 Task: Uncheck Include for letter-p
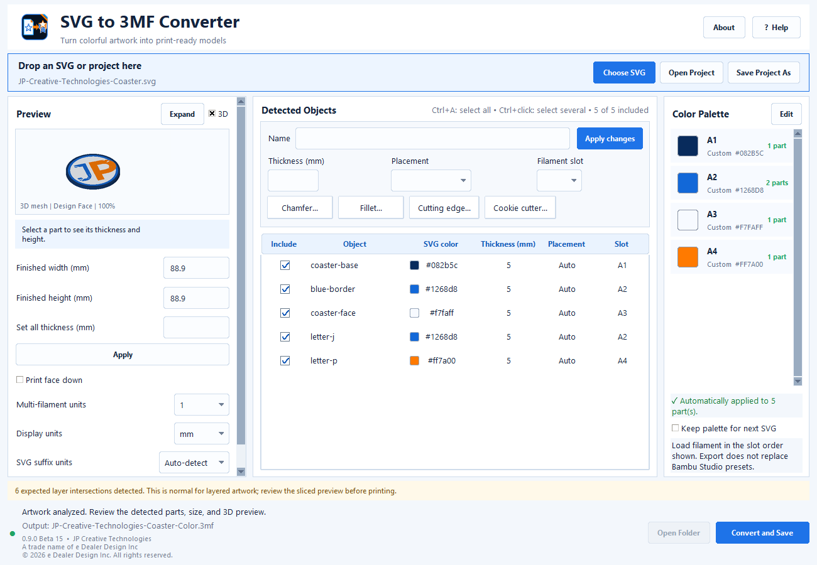[285, 361]
